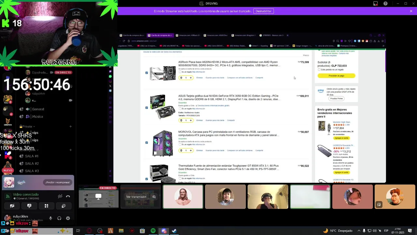Open Steam from the taskbar
The image size is (417, 235).
tap(174, 231)
